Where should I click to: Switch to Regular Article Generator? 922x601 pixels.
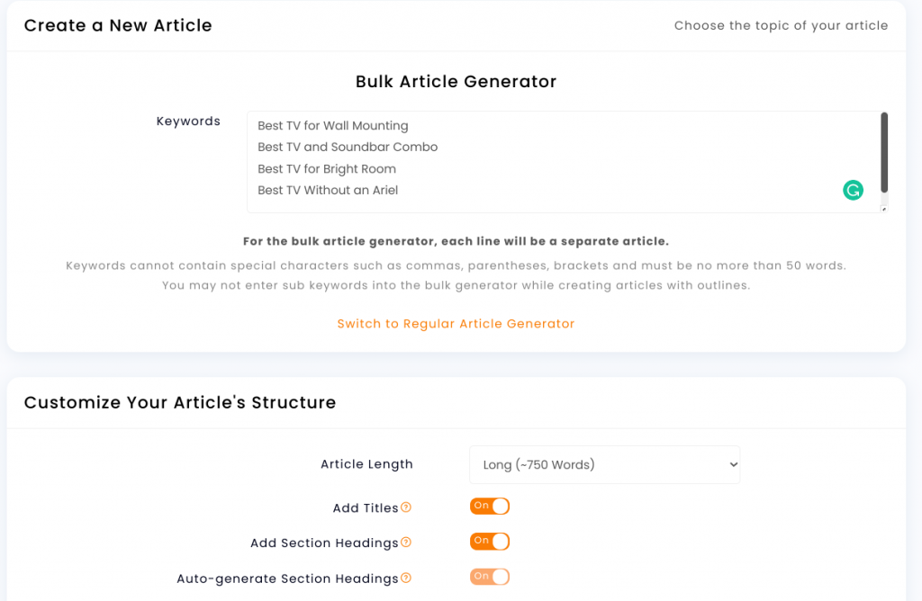pos(456,324)
